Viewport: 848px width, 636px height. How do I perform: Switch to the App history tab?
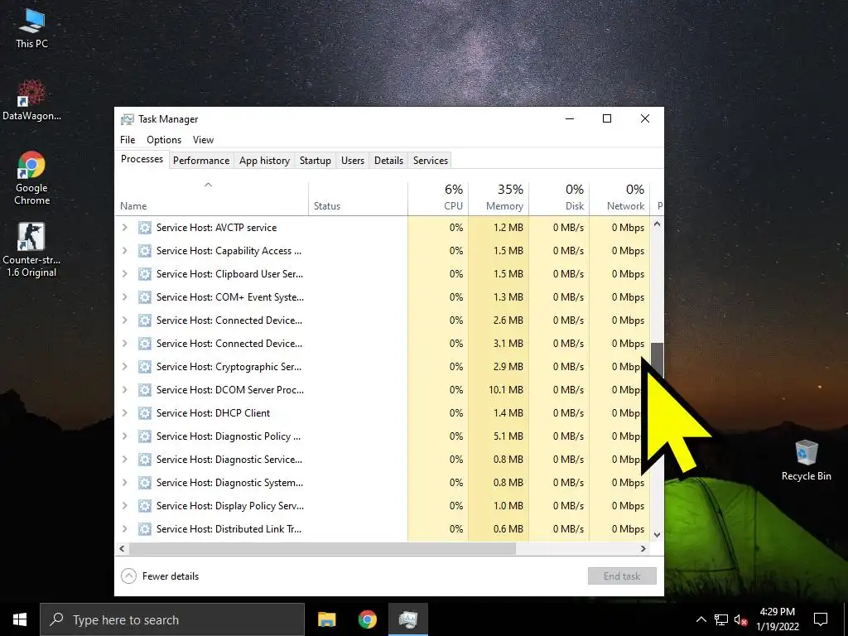[x=264, y=161]
